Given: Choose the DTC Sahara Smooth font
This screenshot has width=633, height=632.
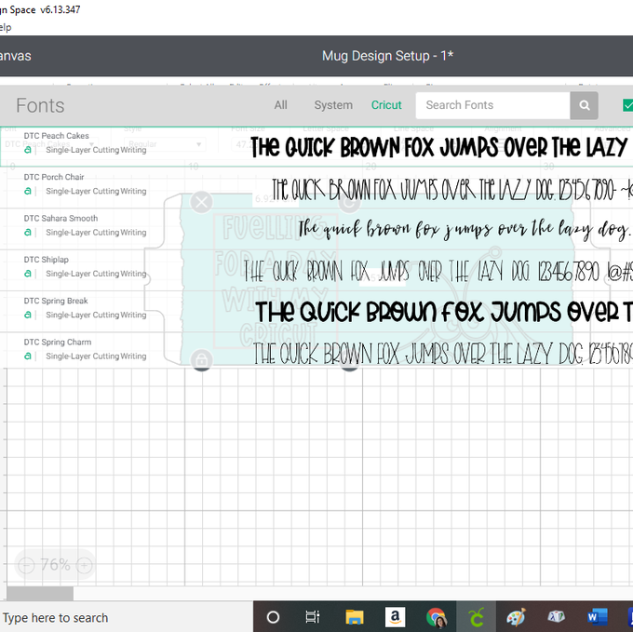Looking at the screenshot, I should pyautogui.click(x=316, y=229).
